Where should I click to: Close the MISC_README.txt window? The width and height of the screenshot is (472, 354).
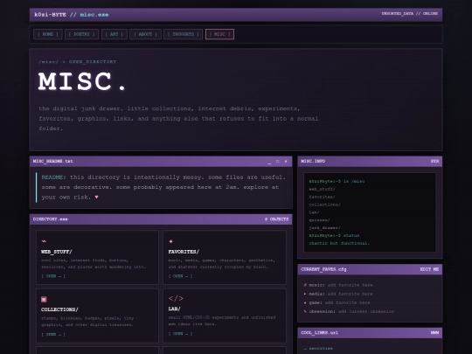pos(286,162)
